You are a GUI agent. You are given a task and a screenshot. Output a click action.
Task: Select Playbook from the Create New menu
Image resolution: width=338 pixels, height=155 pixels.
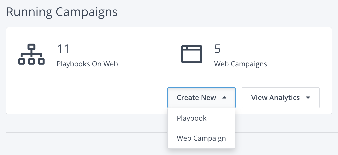[192, 118]
